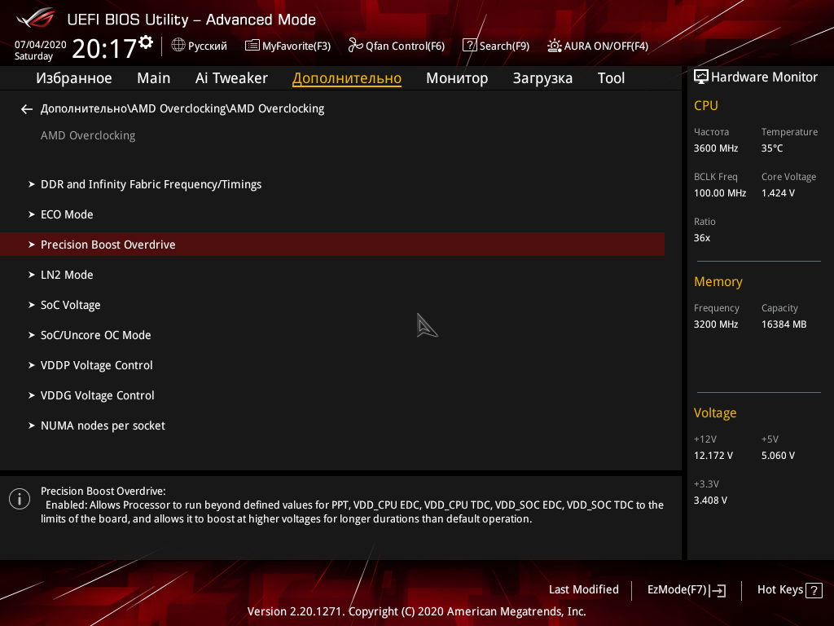The image size is (834, 626).
Task: Select the LN2 Mode entry
Action: pos(67,275)
